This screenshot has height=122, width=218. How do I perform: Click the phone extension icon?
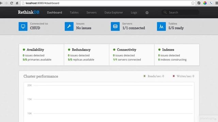[x=211, y=3]
